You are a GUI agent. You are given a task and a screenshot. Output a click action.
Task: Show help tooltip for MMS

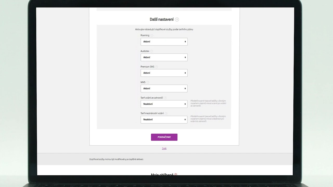point(148,82)
